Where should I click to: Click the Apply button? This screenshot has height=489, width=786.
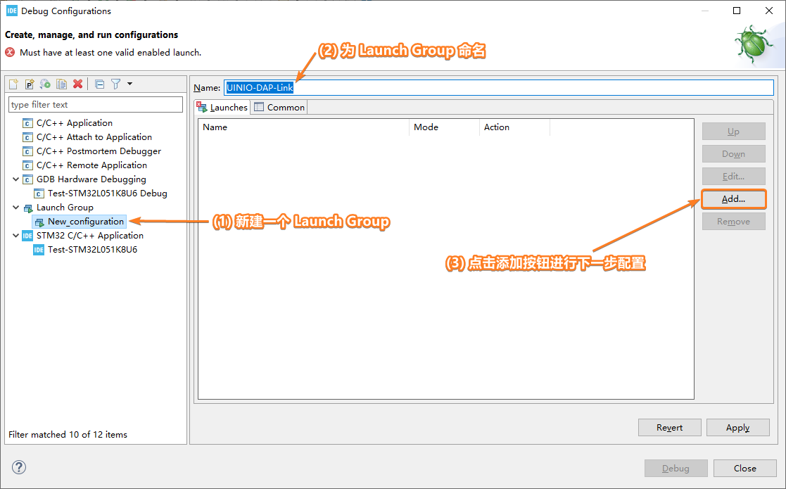point(738,428)
